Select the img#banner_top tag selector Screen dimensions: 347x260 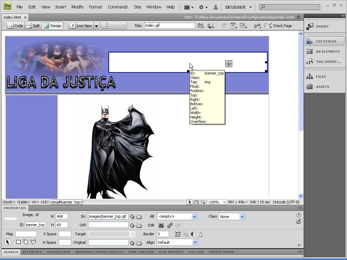click(66, 202)
